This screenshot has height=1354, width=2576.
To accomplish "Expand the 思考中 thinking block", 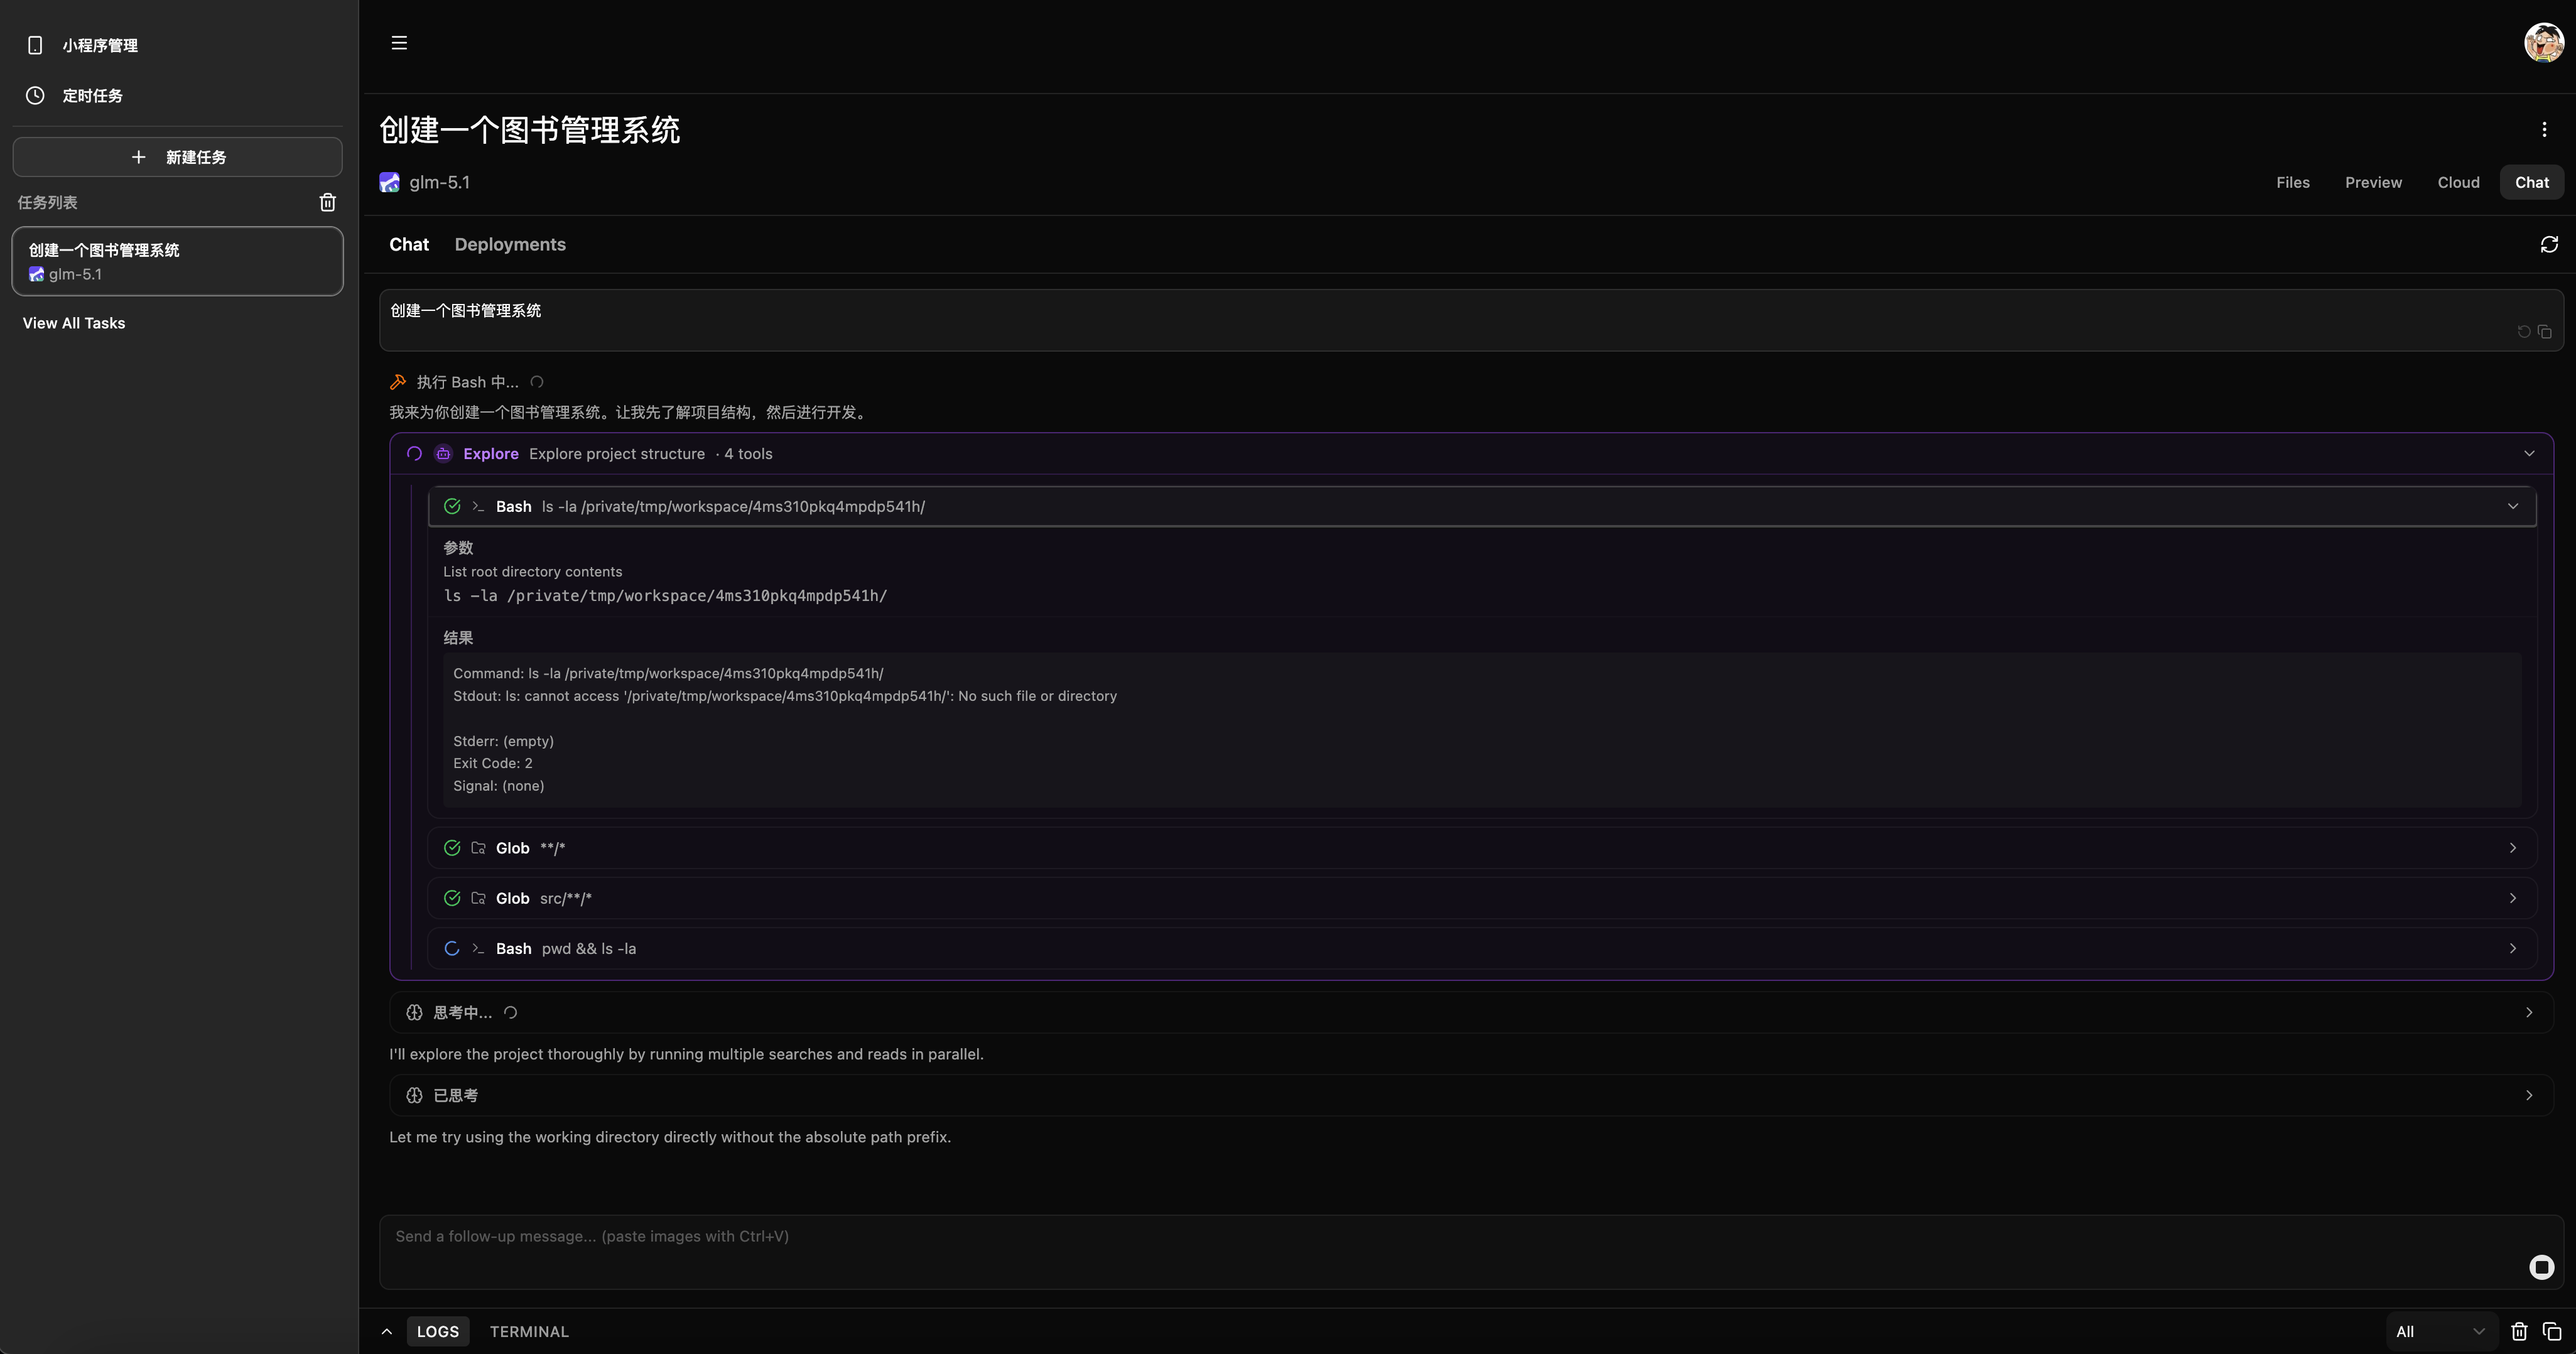I will click(x=1471, y=1013).
